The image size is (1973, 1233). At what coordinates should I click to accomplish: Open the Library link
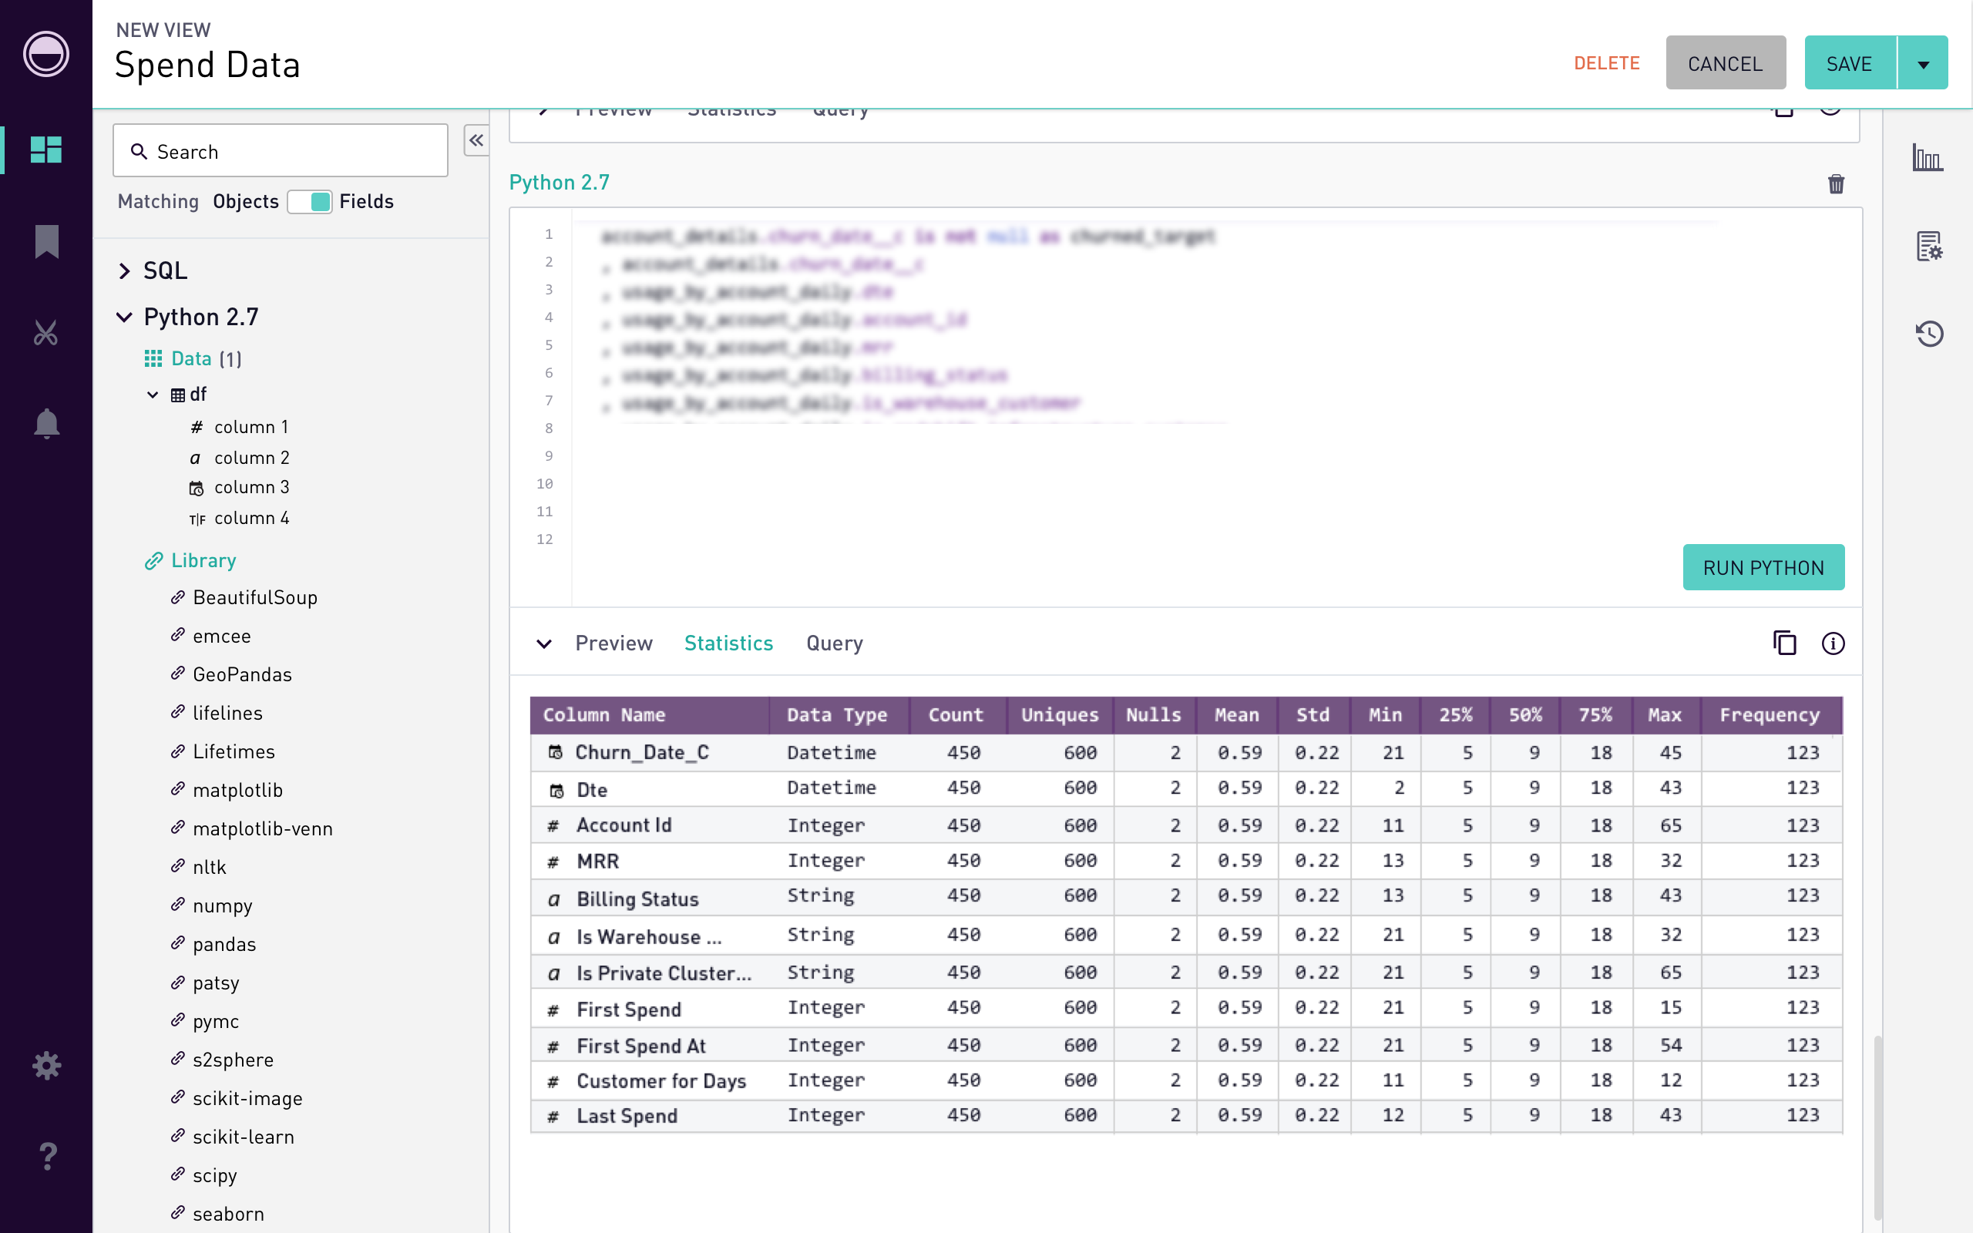coord(203,561)
